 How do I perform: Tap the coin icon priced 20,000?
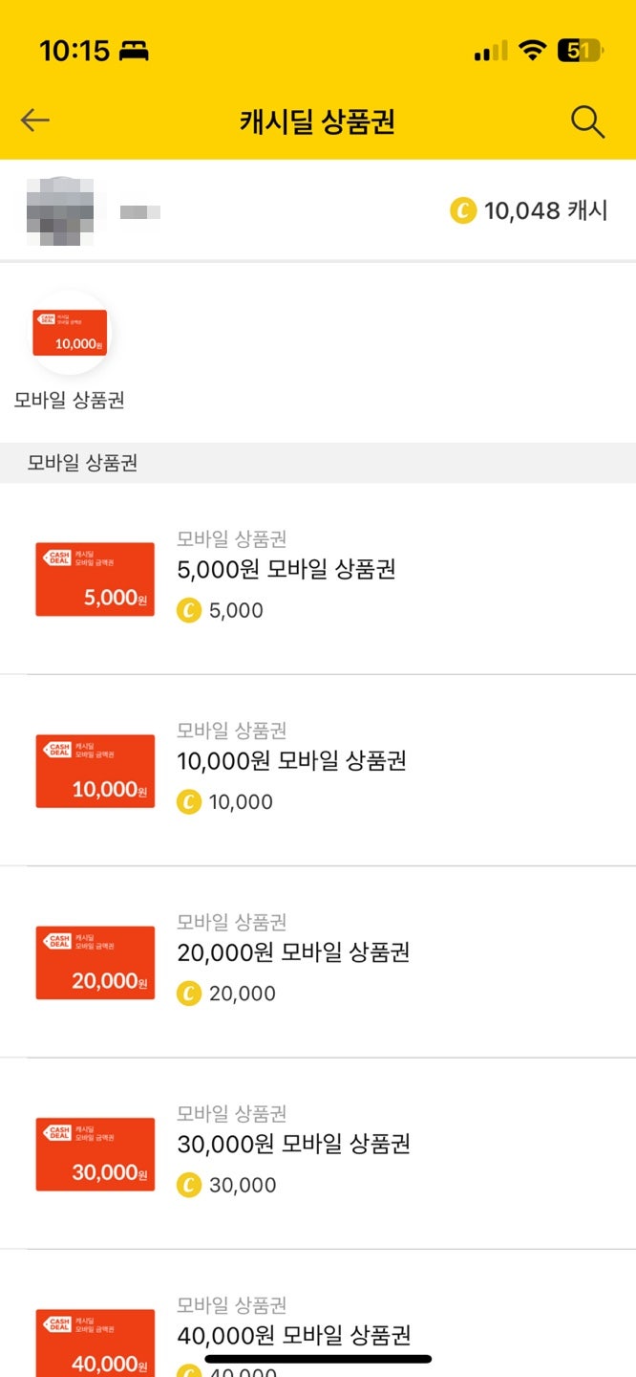pos(189,994)
